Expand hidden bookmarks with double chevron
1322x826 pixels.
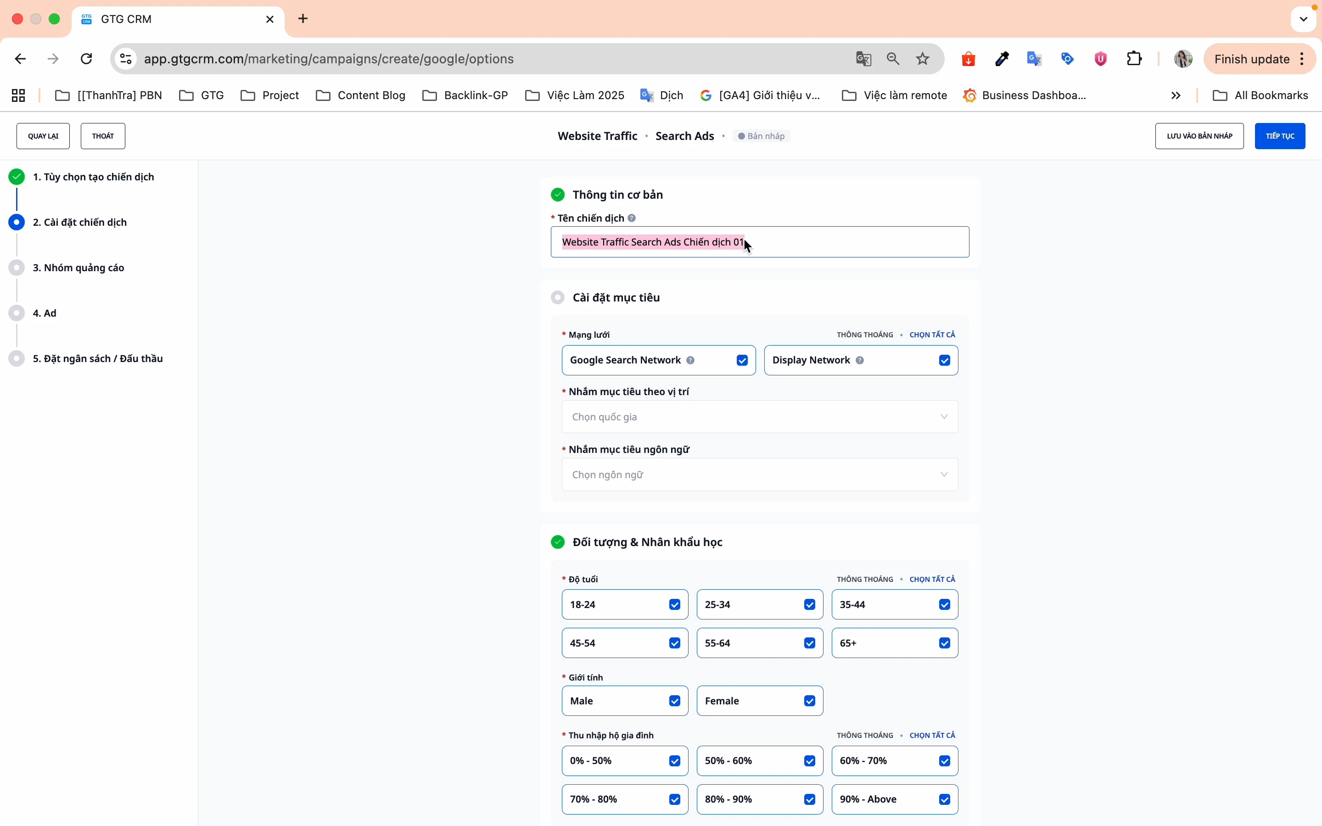pyautogui.click(x=1176, y=95)
